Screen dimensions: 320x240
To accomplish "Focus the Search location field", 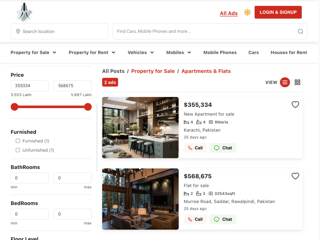I will pos(59,31).
